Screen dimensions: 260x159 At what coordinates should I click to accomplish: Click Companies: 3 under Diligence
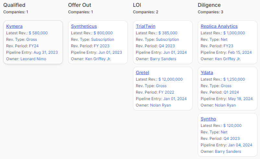210,12
